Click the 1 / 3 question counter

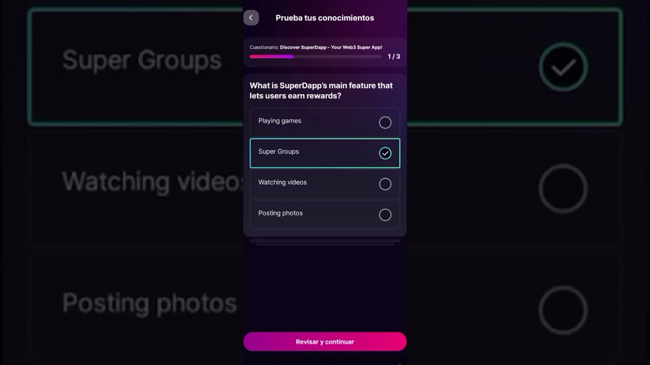pos(394,56)
